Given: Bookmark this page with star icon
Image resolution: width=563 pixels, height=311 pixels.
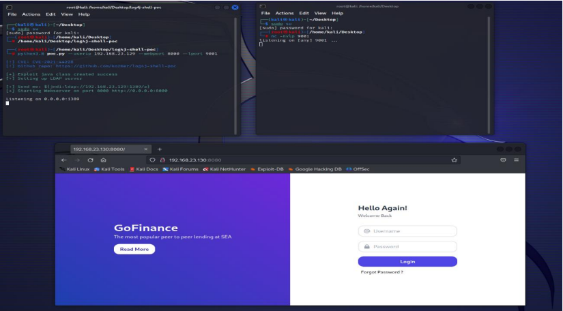Looking at the screenshot, I should [x=454, y=160].
